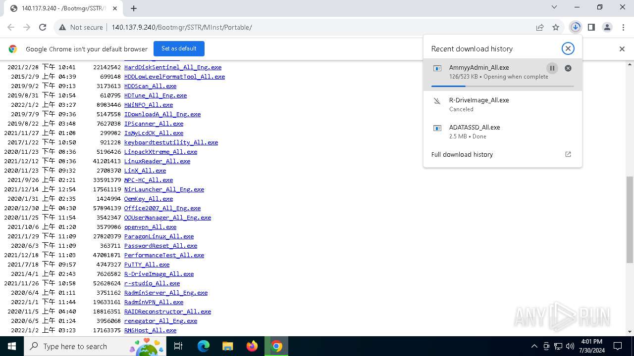Click the address bar URL
The image size is (634, 356).
coord(182,27)
